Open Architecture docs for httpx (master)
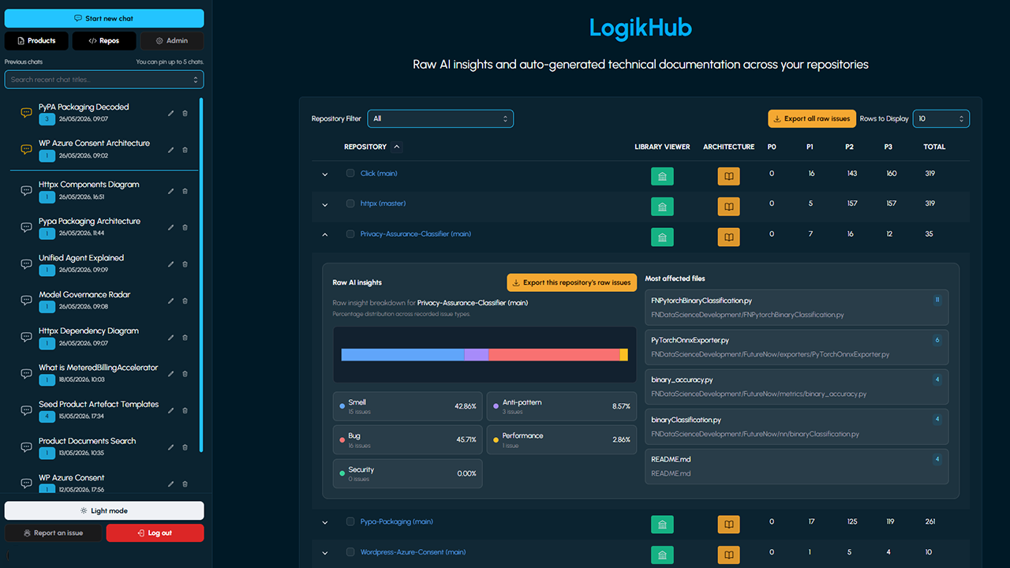 click(729, 207)
